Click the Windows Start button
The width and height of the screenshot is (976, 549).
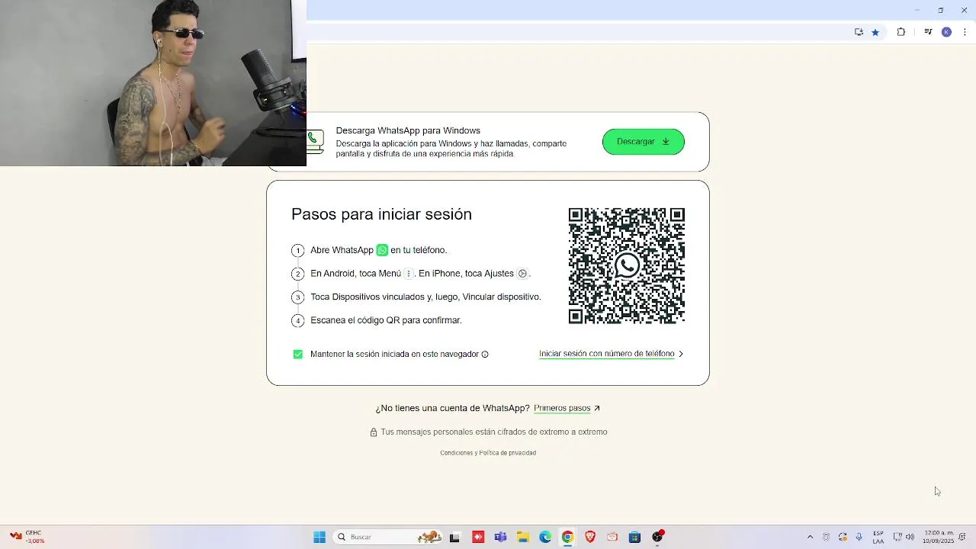pos(319,537)
